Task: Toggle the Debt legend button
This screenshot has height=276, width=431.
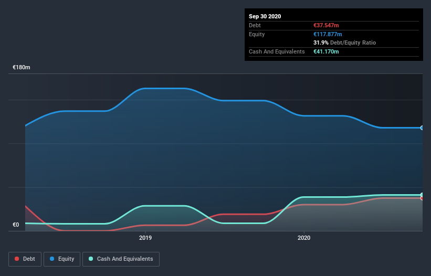Action: [25, 259]
